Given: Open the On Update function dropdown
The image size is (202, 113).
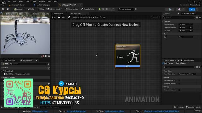Looking at the screenshot, I should (x=186, y=31).
